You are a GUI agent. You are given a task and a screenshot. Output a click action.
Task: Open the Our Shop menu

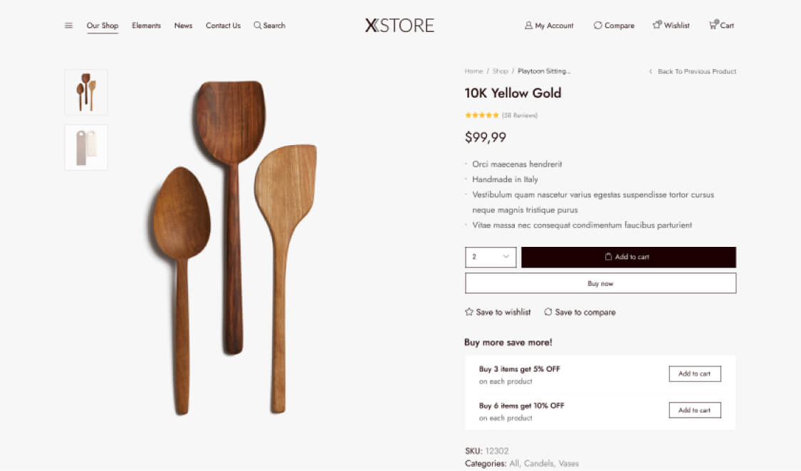(x=103, y=26)
